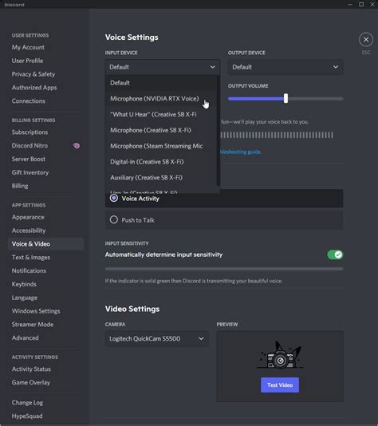Open Notifications settings
Viewport: 378px width, 426px height.
pyautogui.click(x=29, y=270)
